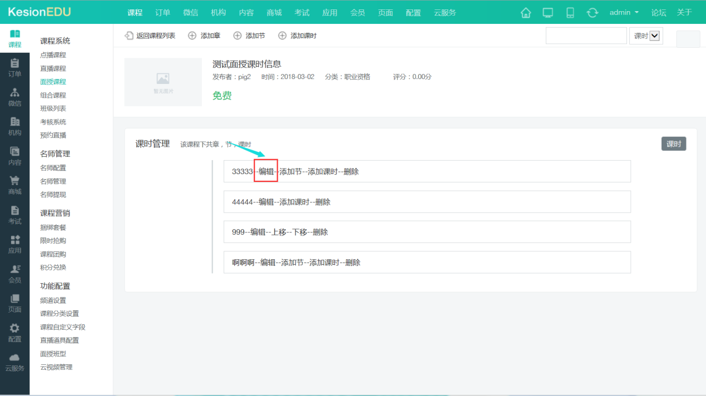Open the 配置 gear sidebar icon
The width and height of the screenshot is (706, 396).
point(15,333)
